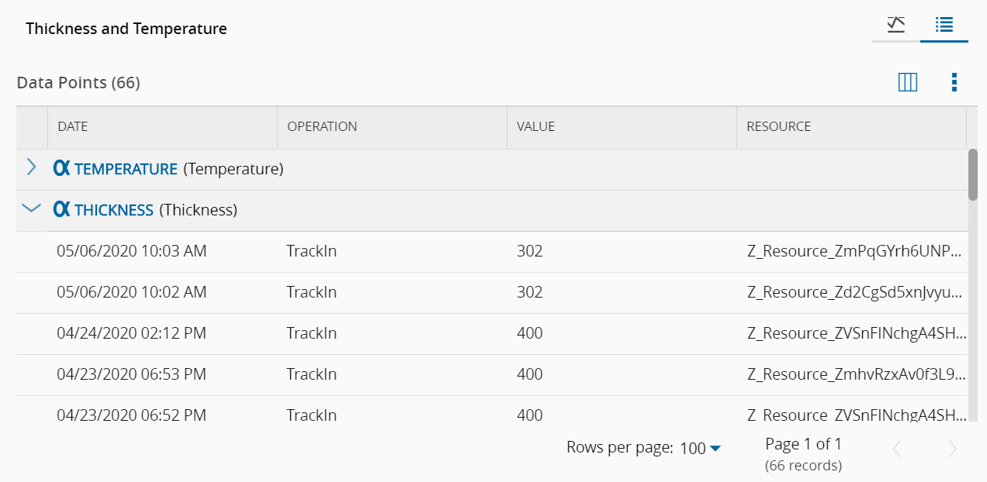The height and width of the screenshot is (482, 987).
Task: Open column chooser icon
Action: [x=908, y=82]
